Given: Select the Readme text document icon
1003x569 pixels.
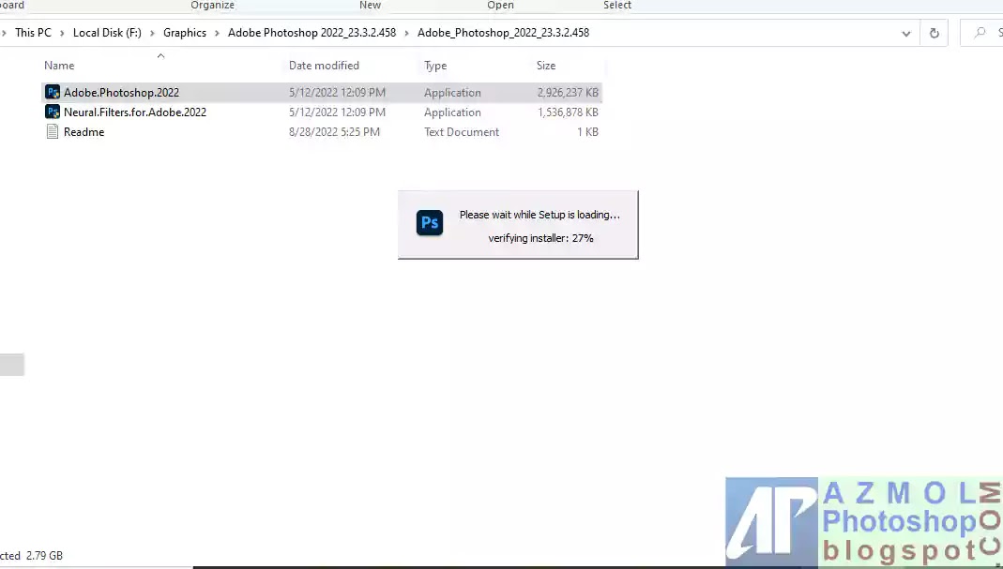Looking at the screenshot, I should coord(53,131).
